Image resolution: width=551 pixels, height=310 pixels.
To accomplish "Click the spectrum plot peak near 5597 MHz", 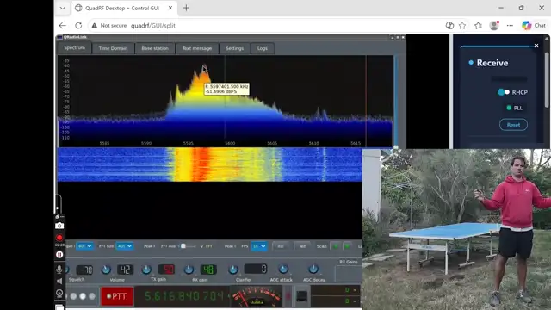I will tap(204, 66).
